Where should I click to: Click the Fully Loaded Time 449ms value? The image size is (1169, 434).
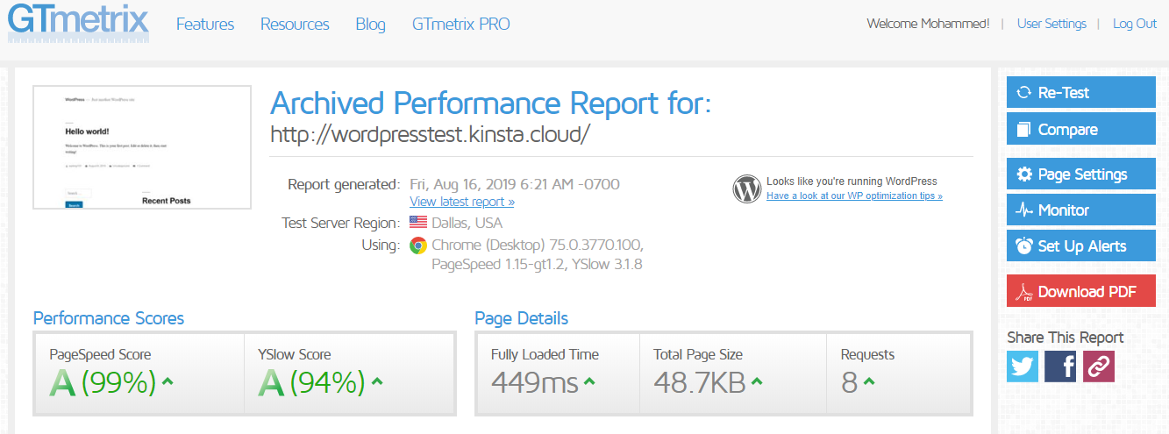point(535,382)
